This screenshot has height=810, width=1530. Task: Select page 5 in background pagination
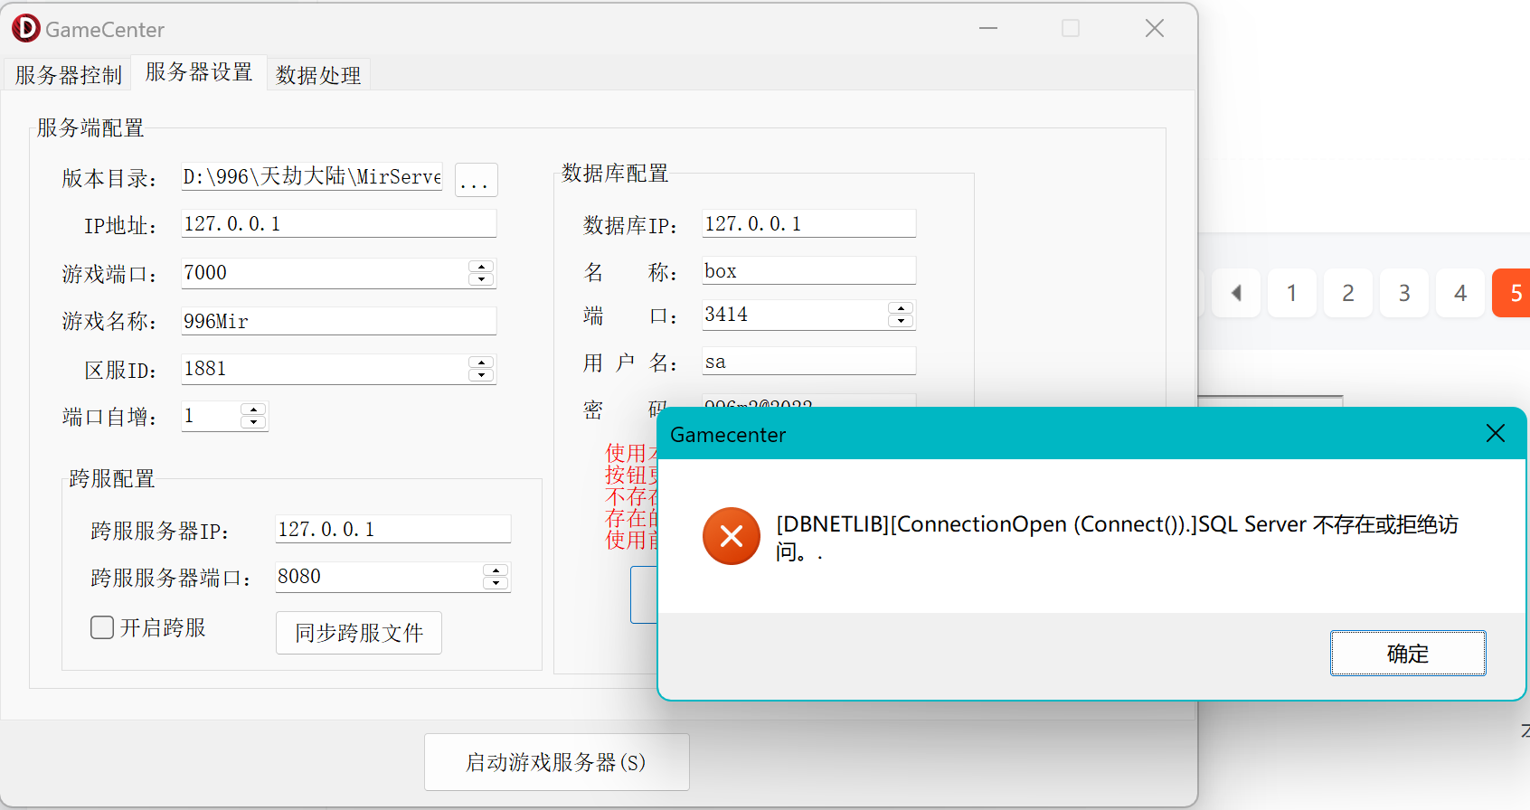(x=1512, y=293)
